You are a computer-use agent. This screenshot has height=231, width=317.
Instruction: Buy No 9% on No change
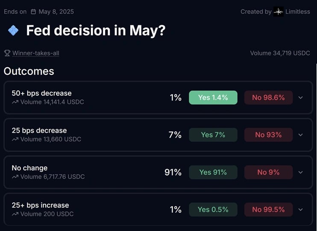[268, 172]
